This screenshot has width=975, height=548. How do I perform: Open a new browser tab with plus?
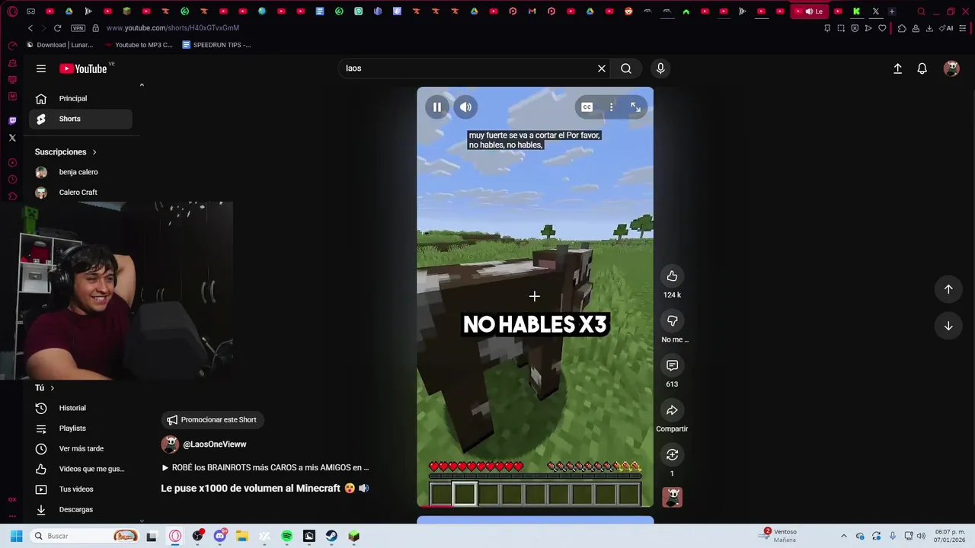tap(892, 11)
